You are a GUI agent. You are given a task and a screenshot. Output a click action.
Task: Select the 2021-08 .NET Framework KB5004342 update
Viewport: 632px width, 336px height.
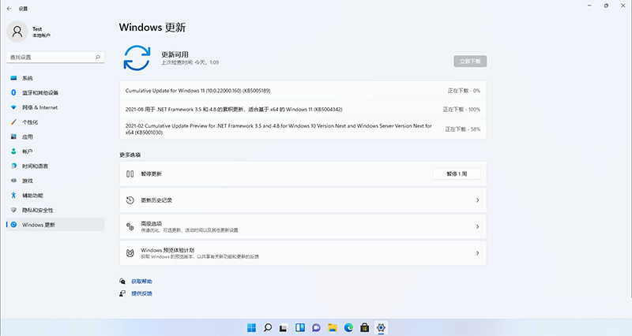[303, 109]
